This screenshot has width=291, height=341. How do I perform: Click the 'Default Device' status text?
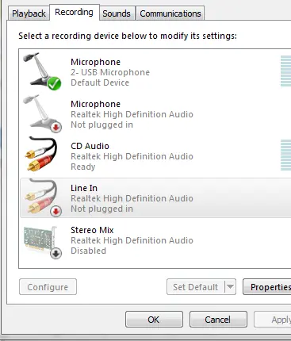[100, 82]
